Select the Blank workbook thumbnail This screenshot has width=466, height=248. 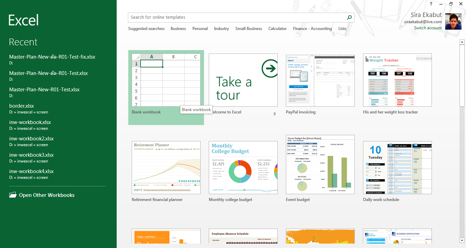pyautogui.click(x=166, y=80)
